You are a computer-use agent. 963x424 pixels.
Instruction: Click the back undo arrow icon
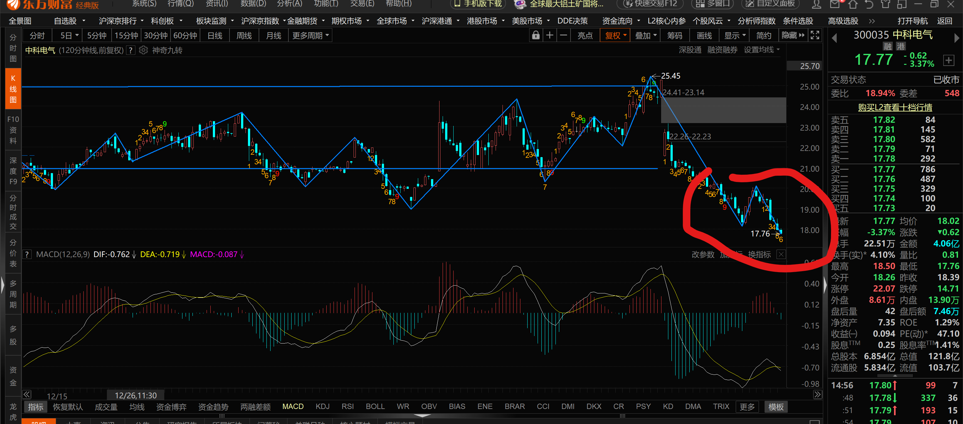pos(869,4)
